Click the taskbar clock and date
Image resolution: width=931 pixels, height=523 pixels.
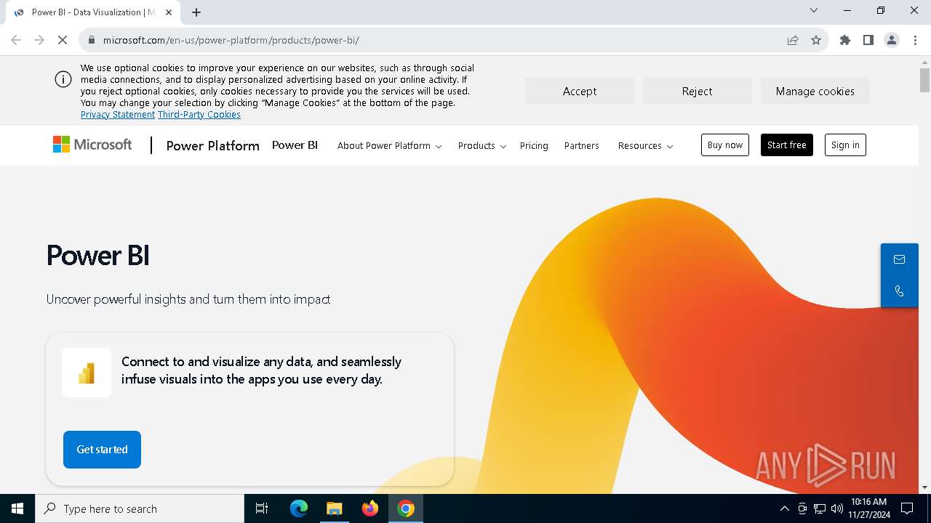[868, 508]
